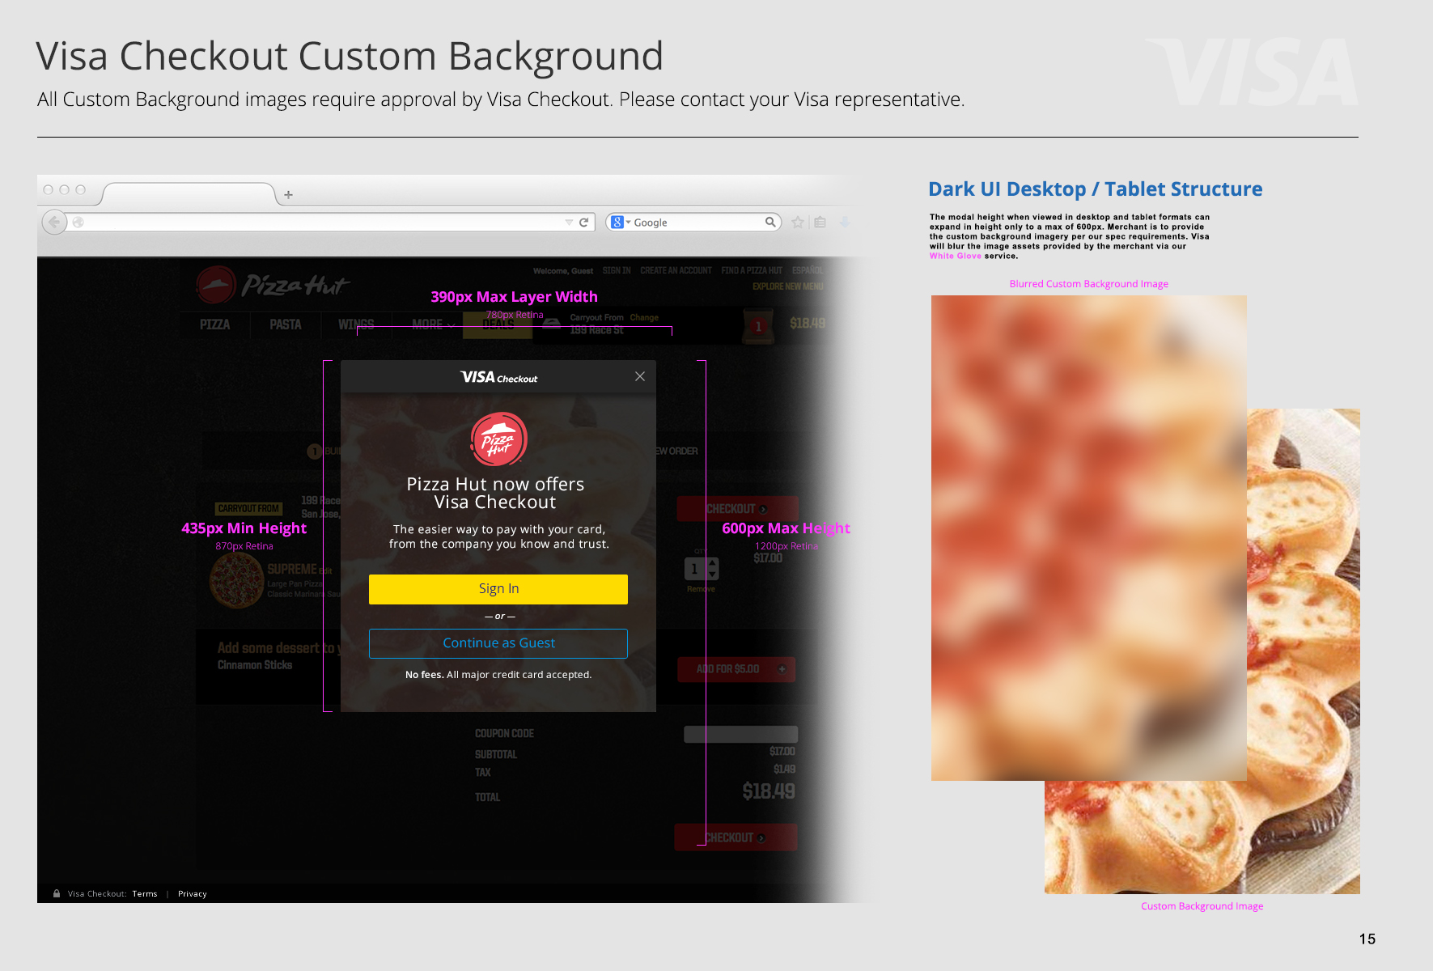The height and width of the screenshot is (971, 1433).
Task: Switch language via ESPAÑOL link
Action: [x=808, y=270]
